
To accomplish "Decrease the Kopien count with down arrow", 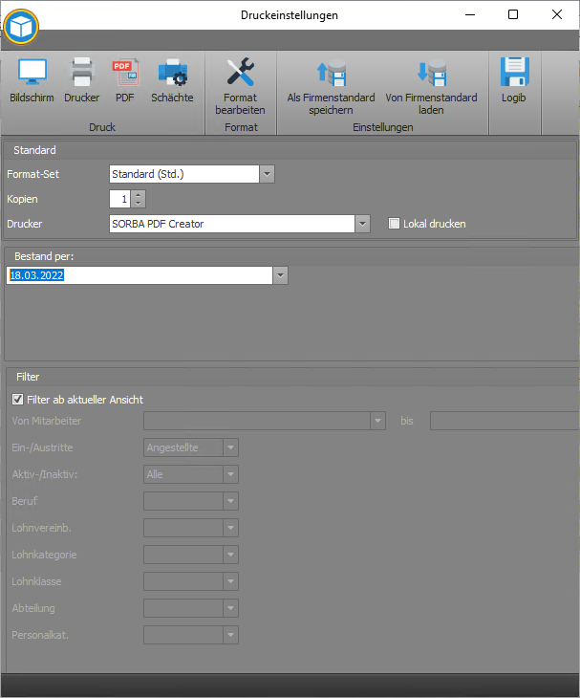I will (140, 204).
